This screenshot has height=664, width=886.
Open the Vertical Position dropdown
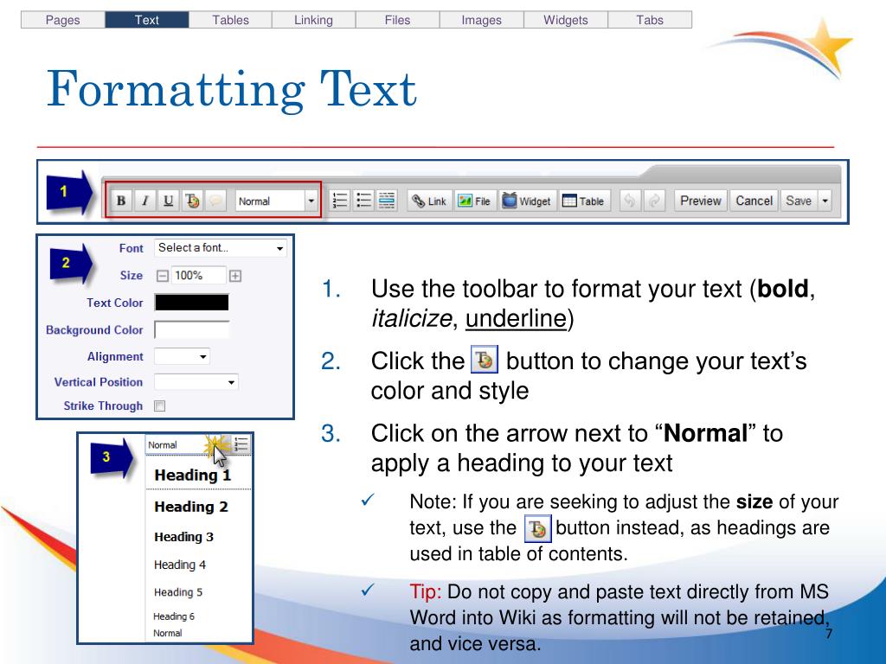click(196, 382)
